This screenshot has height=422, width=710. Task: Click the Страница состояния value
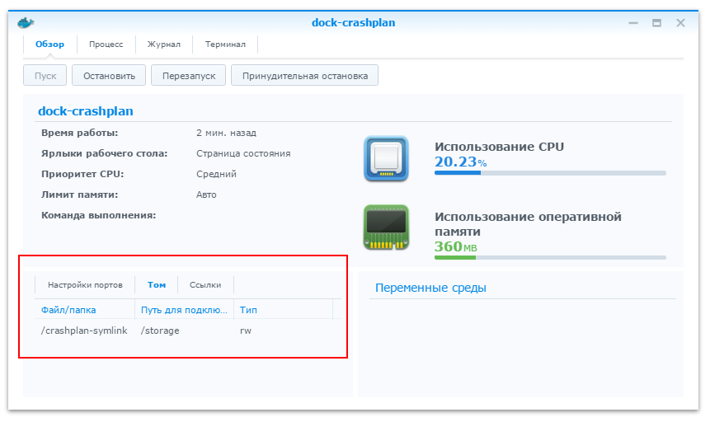pyautogui.click(x=243, y=153)
